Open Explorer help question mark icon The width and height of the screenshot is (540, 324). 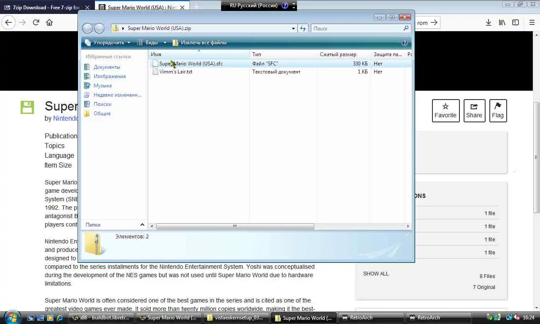pyautogui.click(x=405, y=43)
